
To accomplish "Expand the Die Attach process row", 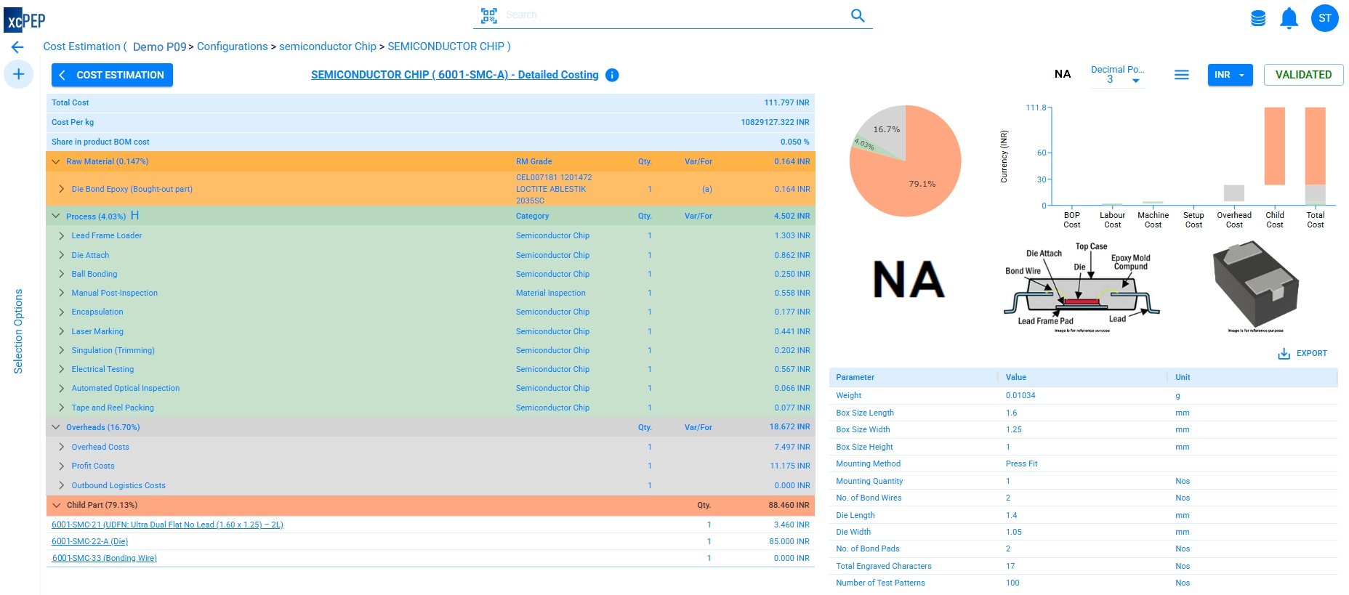I will pyautogui.click(x=62, y=255).
